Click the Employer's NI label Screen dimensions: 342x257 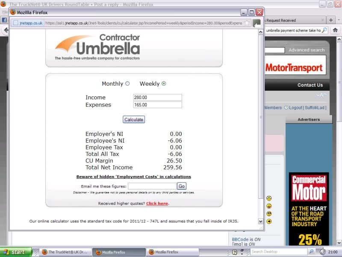click(104, 134)
